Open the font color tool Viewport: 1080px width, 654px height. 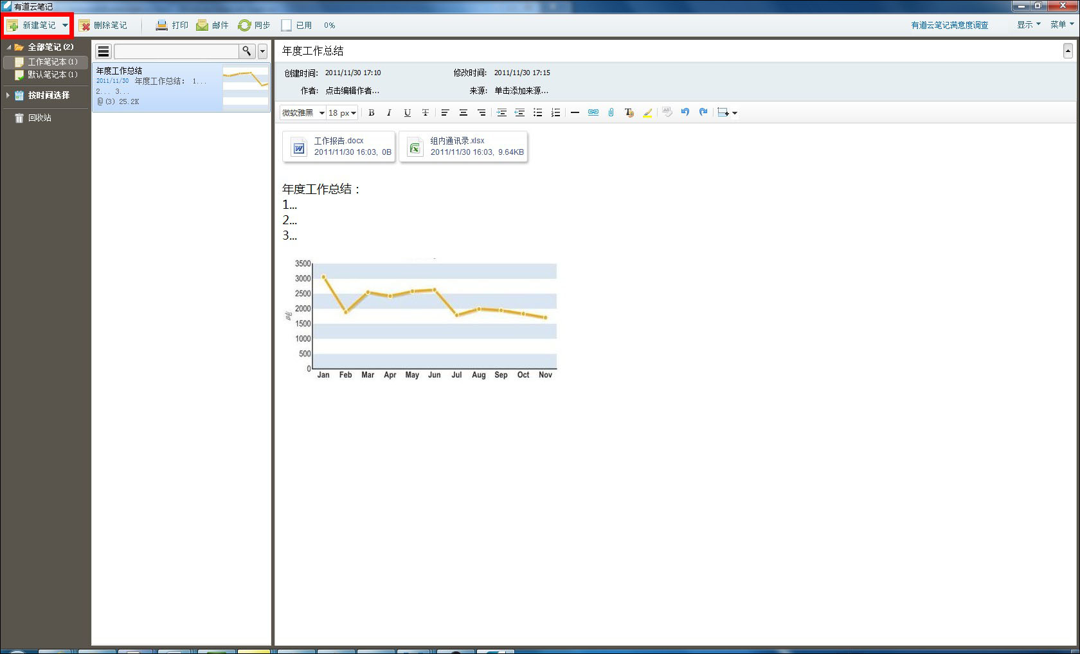pos(629,113)
